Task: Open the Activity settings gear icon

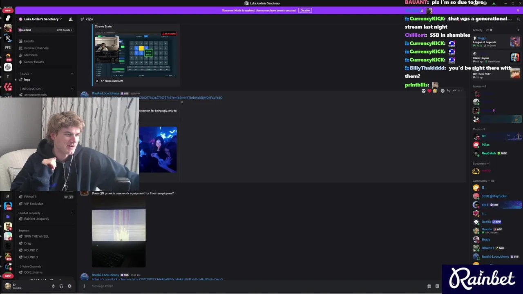Action: point(491,30)
